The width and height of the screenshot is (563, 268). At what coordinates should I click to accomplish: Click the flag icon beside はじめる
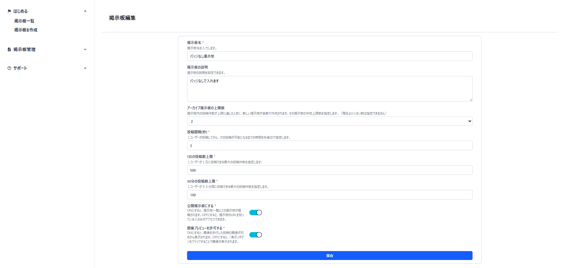(x=9, y=11)
